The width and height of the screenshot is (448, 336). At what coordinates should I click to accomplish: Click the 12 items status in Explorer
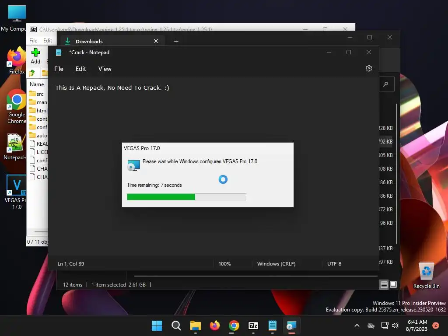73,285
